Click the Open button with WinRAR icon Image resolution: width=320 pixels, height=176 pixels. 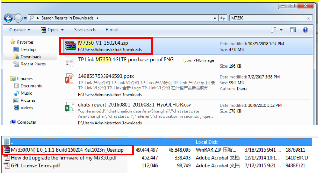pyautogui.click(x=49, y=30)
